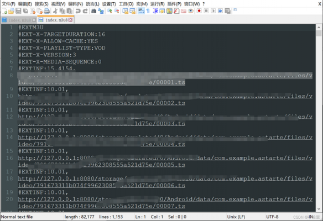Toggle word wrap toolbar button

(141, 11)
